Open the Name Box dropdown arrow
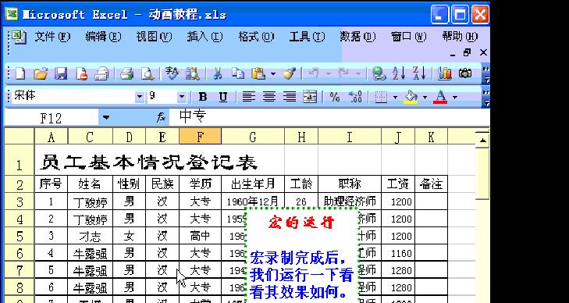 coord(105,117)
